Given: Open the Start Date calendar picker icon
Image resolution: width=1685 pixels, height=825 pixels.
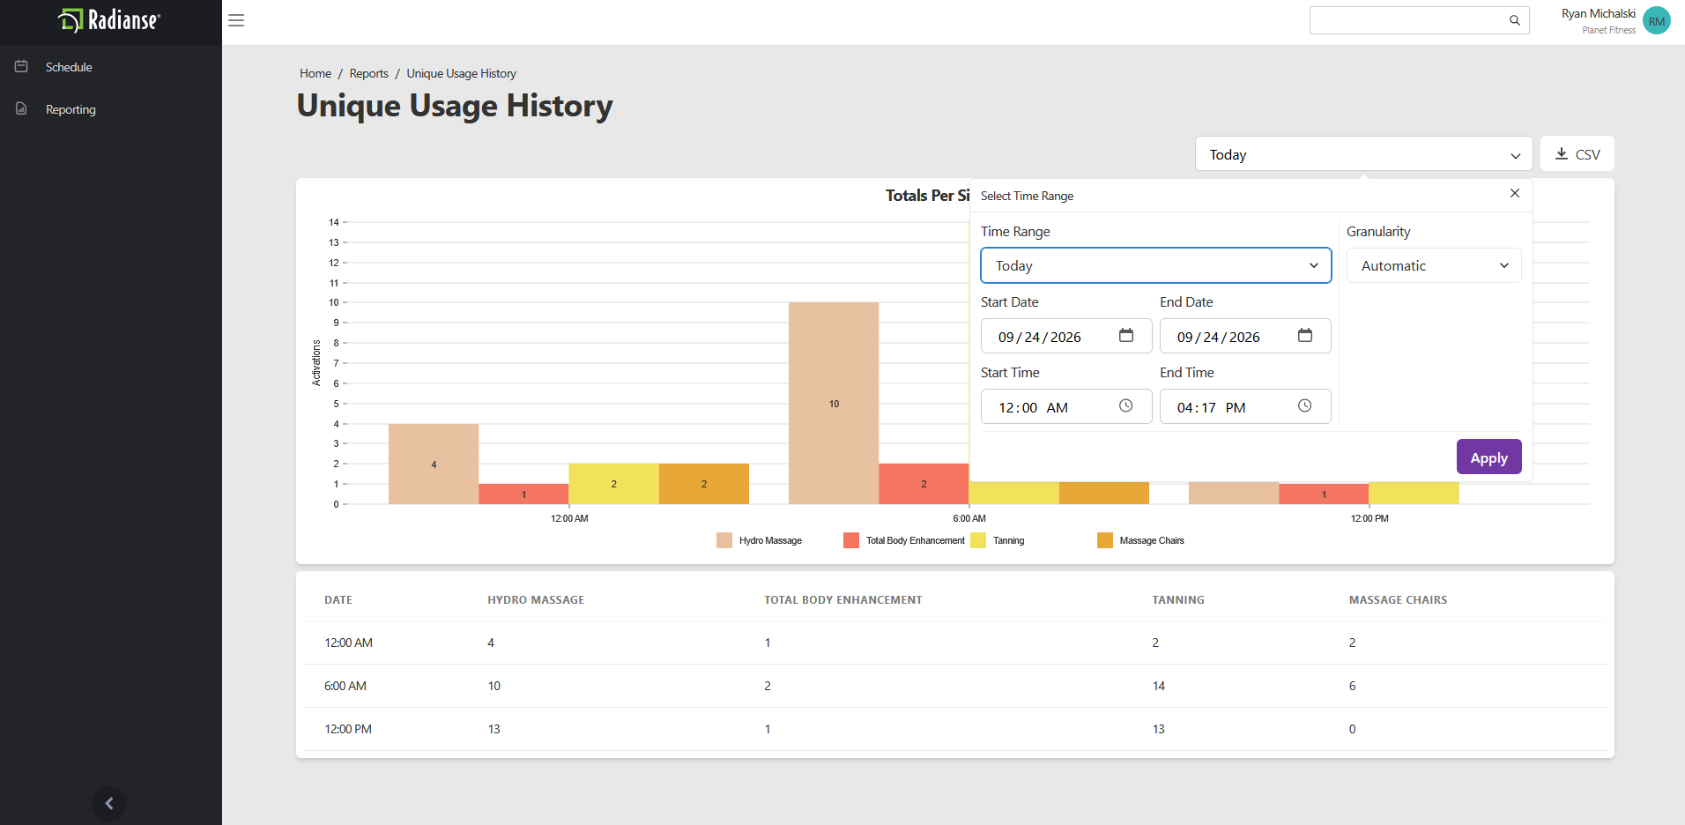Looking at the screenshot, I should tap(1126, 335).
